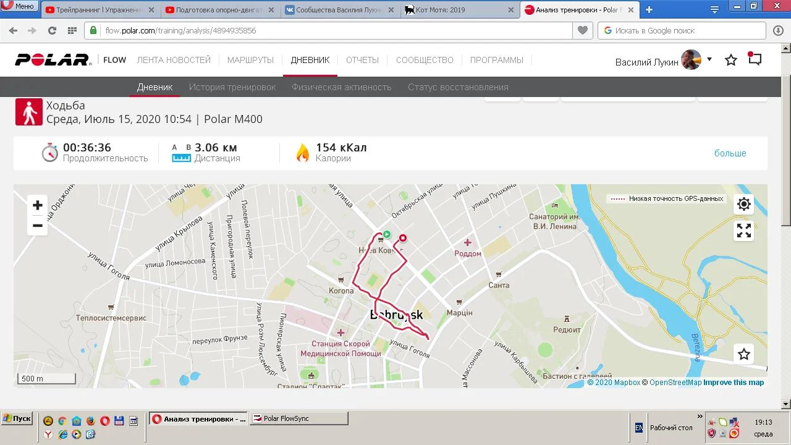Click the Polar logo
The height and width of the screenshot is (445, 791).
[54, 60]
